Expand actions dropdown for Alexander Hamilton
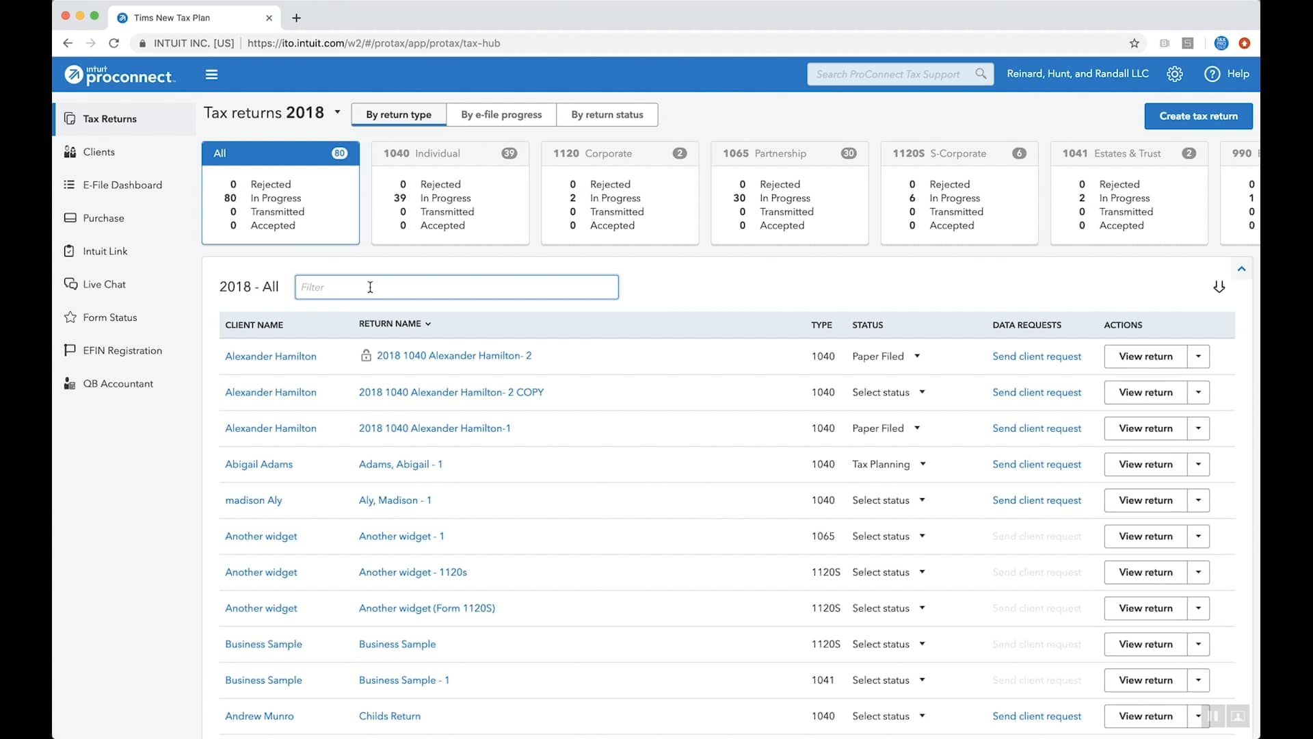 coord(1199,356)
